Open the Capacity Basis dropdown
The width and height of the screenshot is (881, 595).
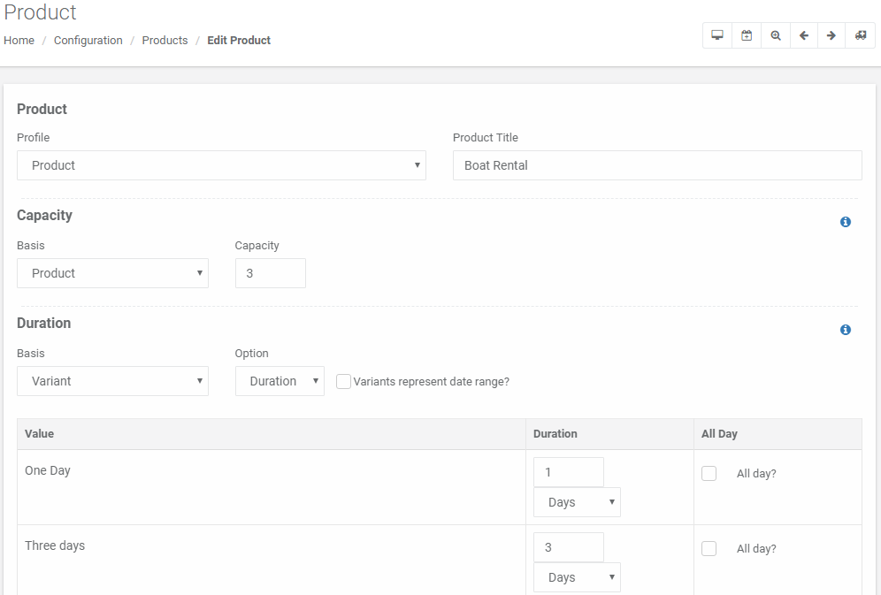(x=112, y=273)
